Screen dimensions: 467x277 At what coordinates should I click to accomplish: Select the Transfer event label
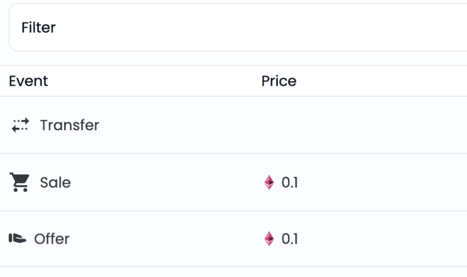click(x=69, y=125)
